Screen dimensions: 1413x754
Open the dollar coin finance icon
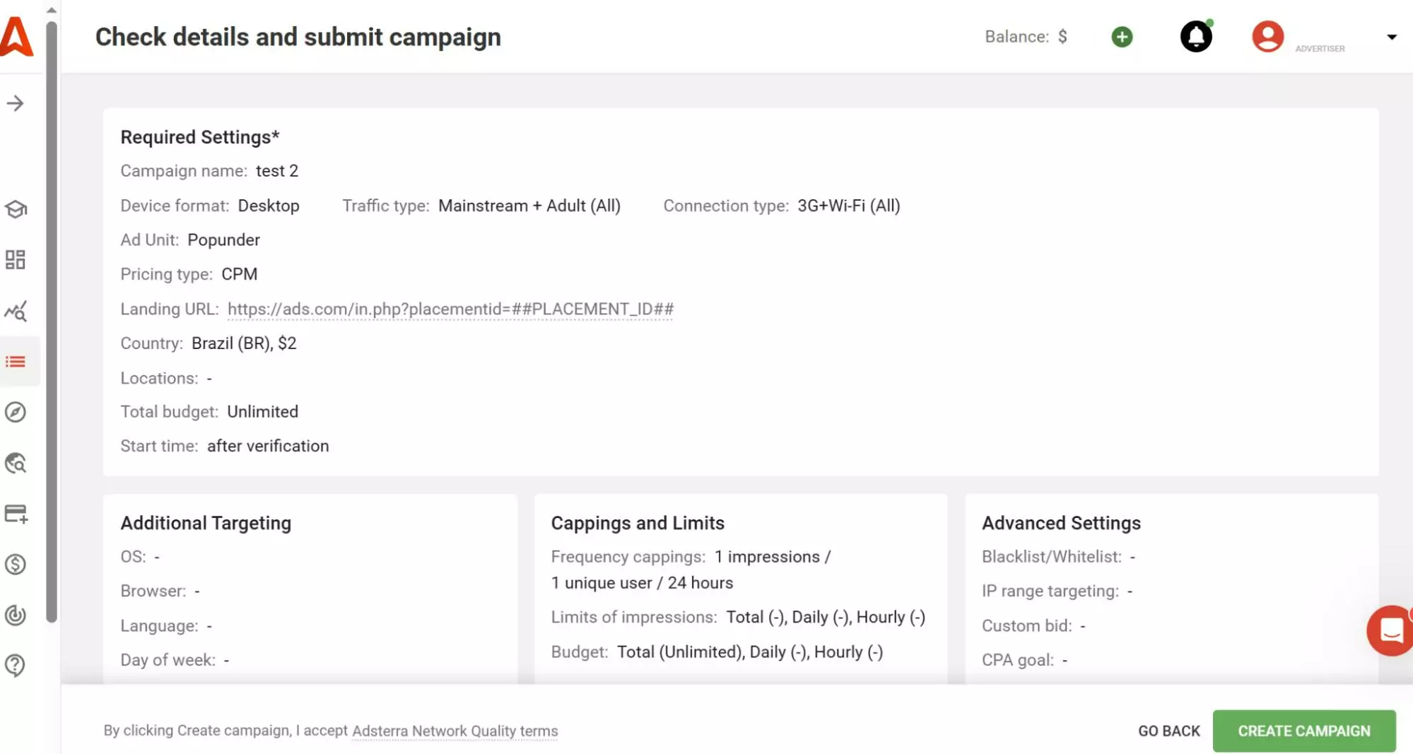pyautogui.click(x=16, y=565)
